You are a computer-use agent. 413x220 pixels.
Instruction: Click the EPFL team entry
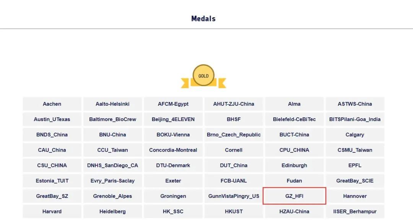[355, 165]
